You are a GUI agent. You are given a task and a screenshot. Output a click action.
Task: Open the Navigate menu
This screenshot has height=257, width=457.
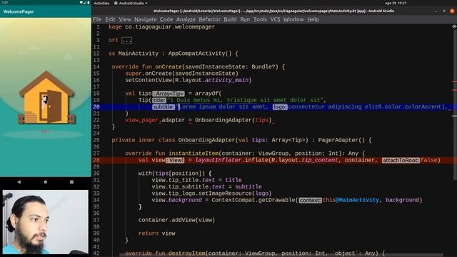(x=146, y=19)
